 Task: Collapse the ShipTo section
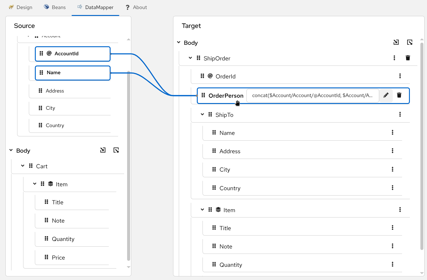click(x=202, y=114)
